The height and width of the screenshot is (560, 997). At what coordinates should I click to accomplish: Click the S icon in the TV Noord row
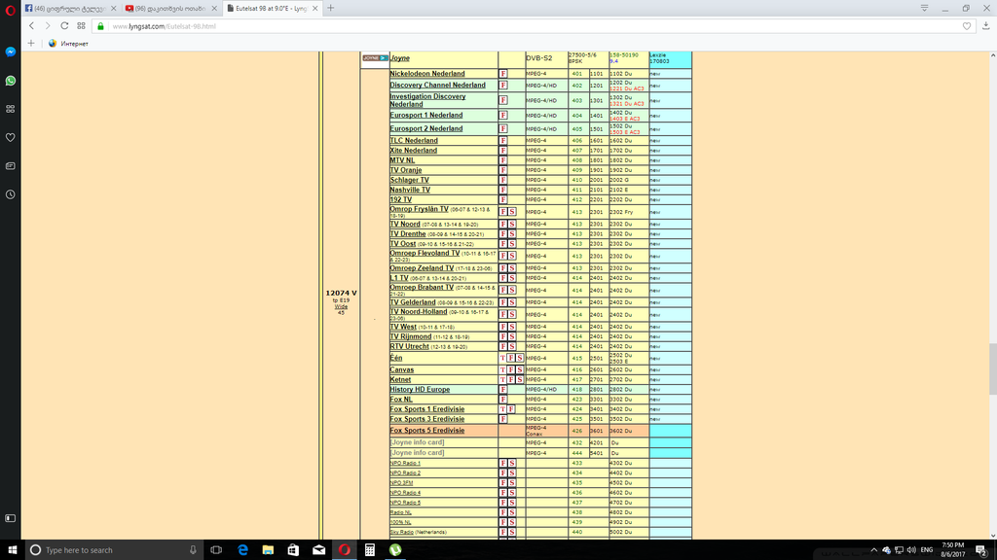(512, 225)
